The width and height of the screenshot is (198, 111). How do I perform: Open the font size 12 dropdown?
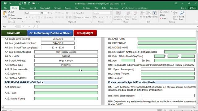coord(46,13)
